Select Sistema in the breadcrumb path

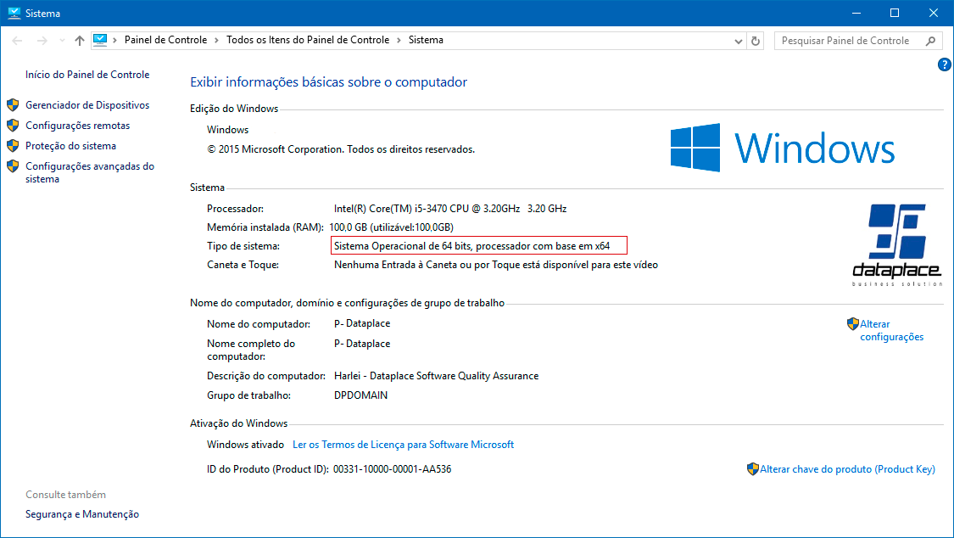point(424,40)
